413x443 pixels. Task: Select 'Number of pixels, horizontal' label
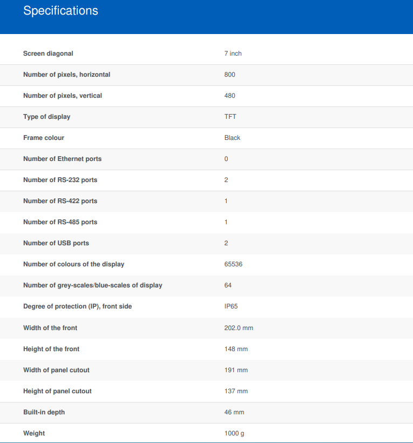[66, 75]
